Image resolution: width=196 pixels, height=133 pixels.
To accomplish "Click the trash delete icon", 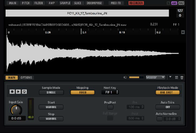I will [x=182, y=77].
